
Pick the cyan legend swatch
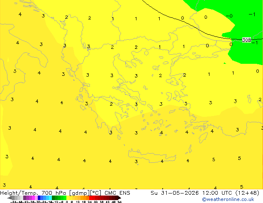[x=50, y=198]
